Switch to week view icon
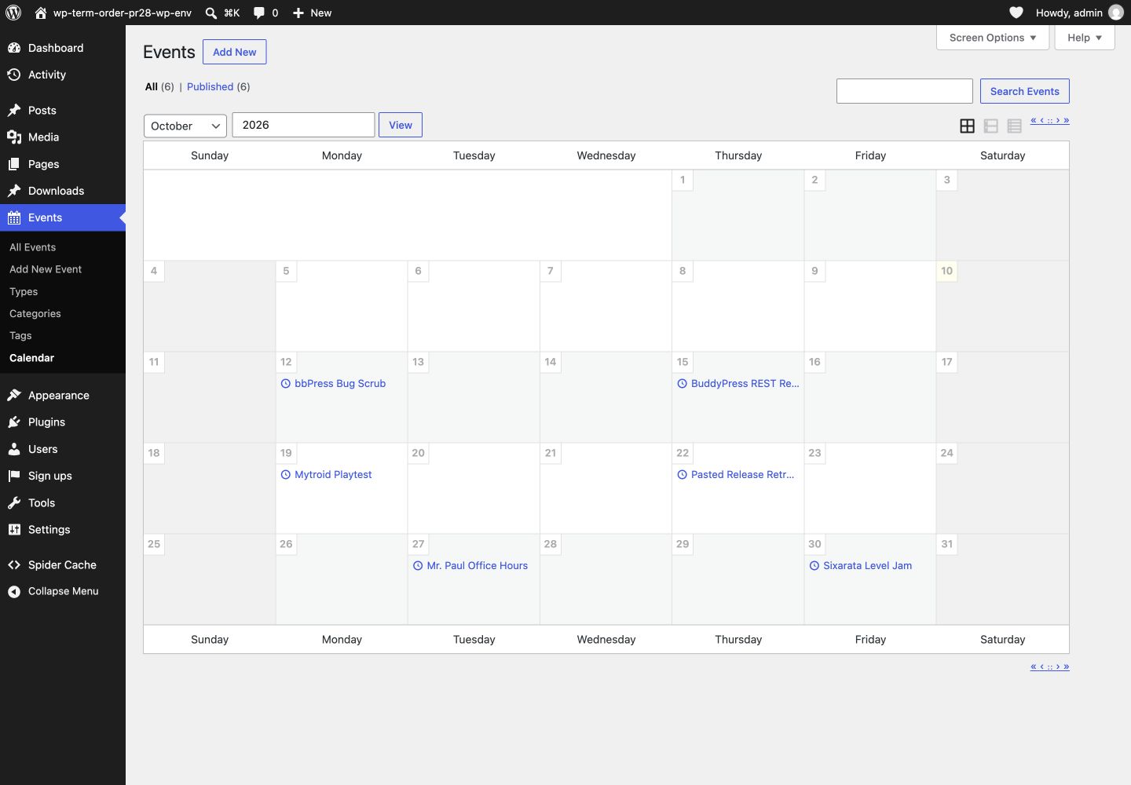This screenshot has width=1131, height=785. pyautogui.click(x=991, y=126)
